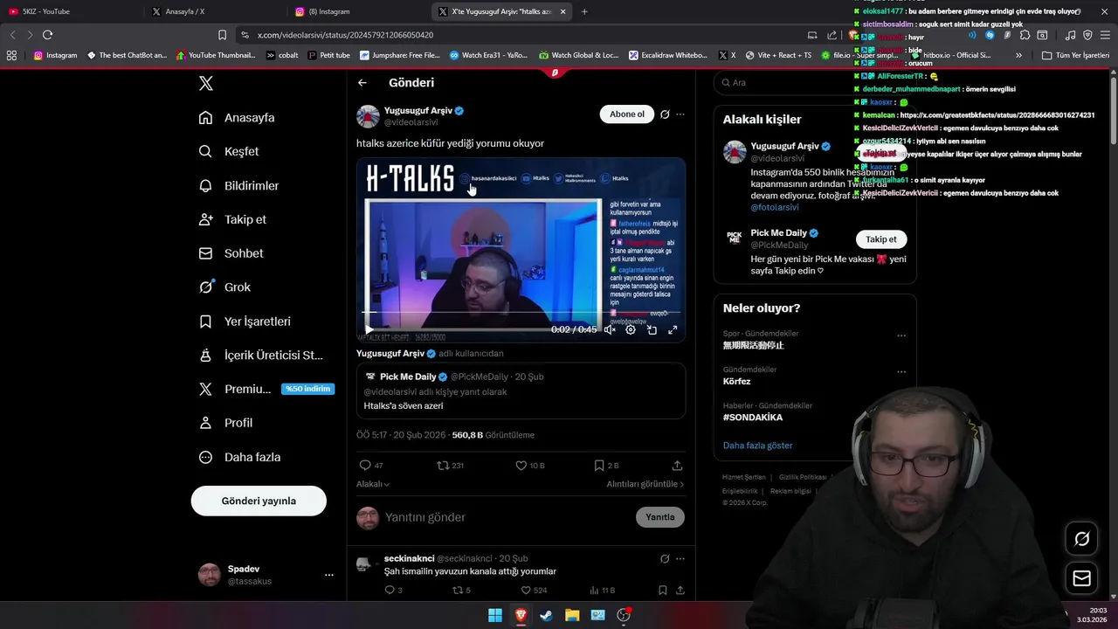The image size is (1118, 629).
Task: Go back with the Gönderi arrow
Action: point(362,83)
